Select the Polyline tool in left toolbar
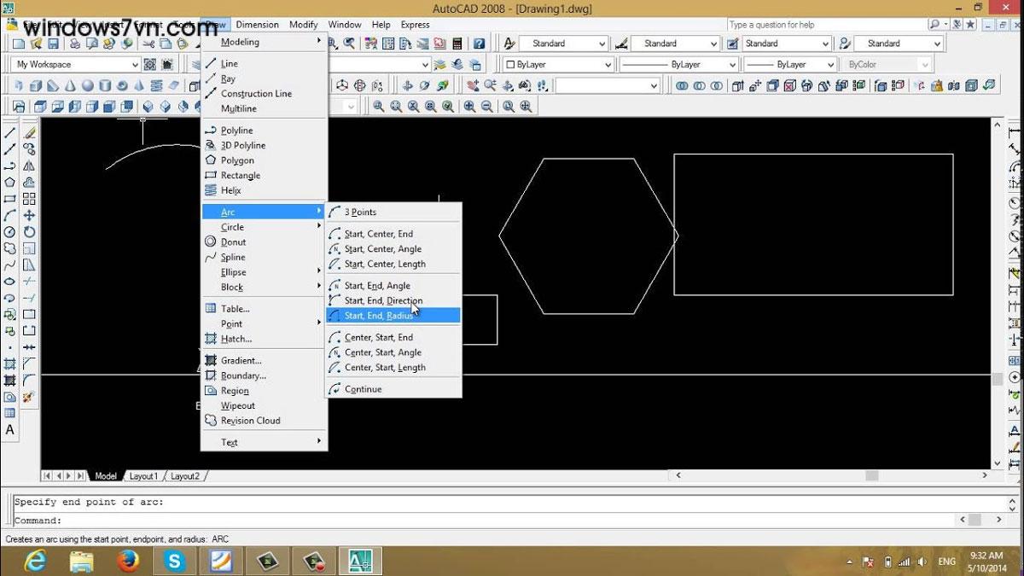The height and width of the screenshot is (576, 1024). pos(10,166)
